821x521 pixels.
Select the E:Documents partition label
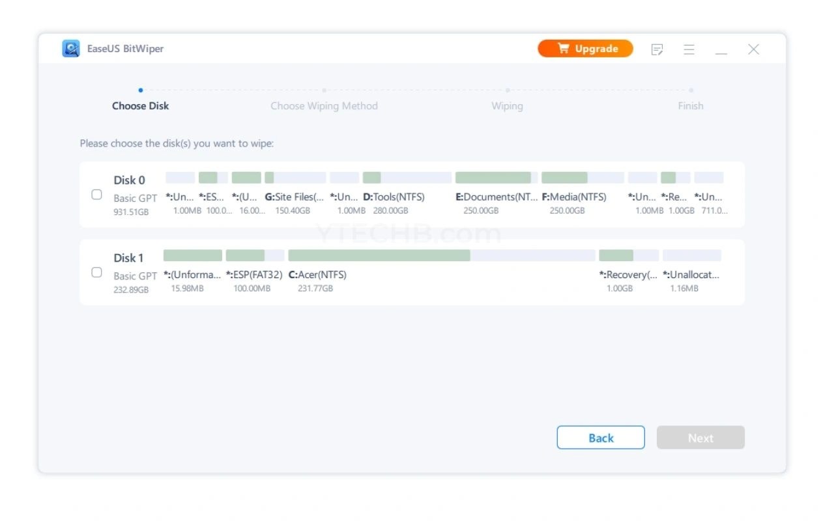497,197
